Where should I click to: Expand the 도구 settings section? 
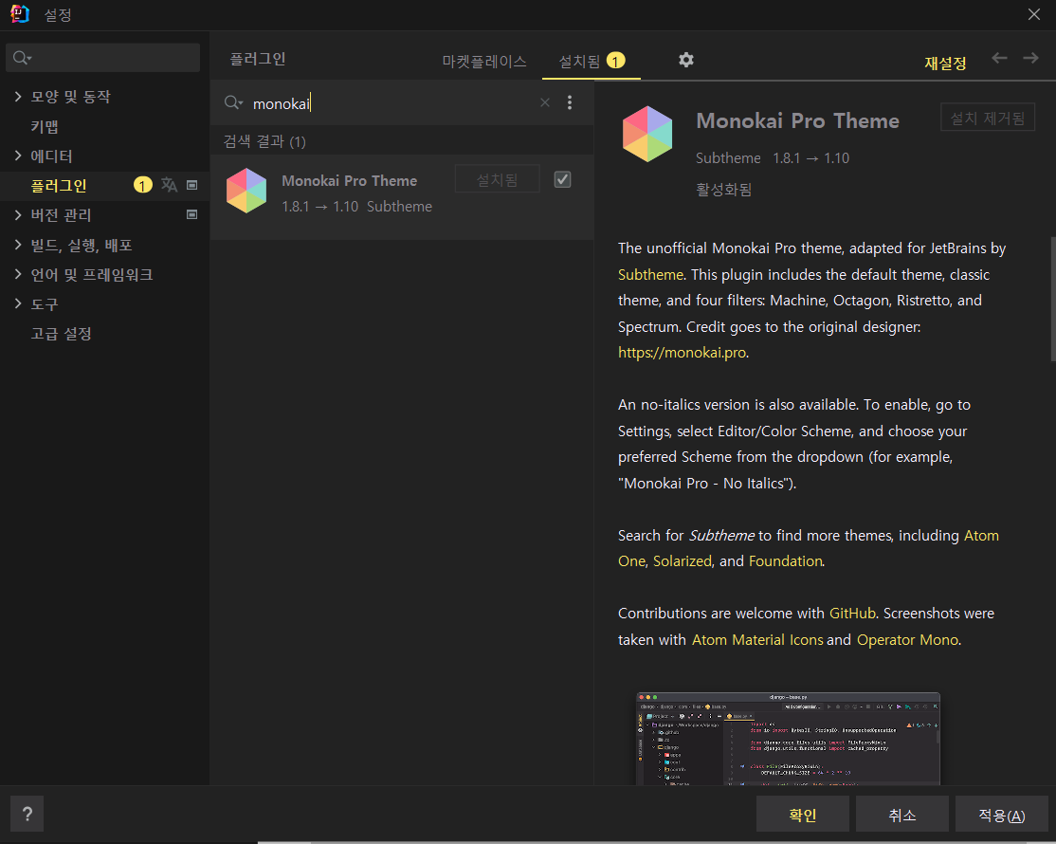pos(18,303)
